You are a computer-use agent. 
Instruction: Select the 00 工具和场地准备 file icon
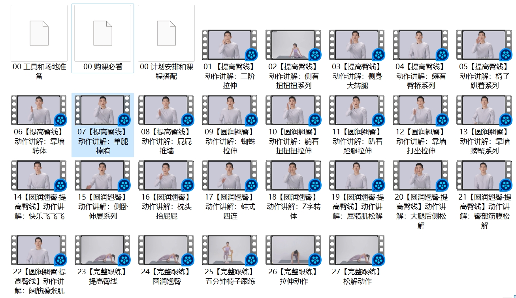click(x=39, y=33)
